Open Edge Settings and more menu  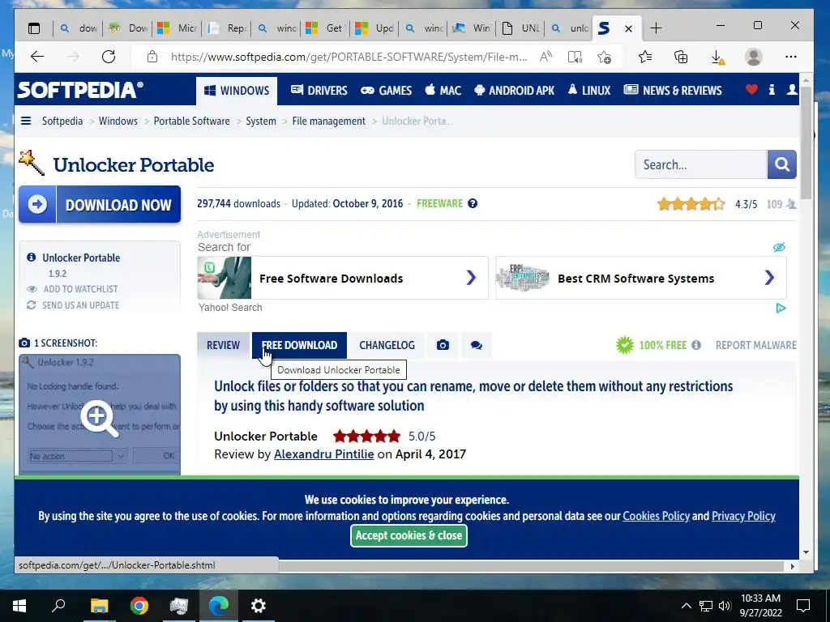(791, 57)
